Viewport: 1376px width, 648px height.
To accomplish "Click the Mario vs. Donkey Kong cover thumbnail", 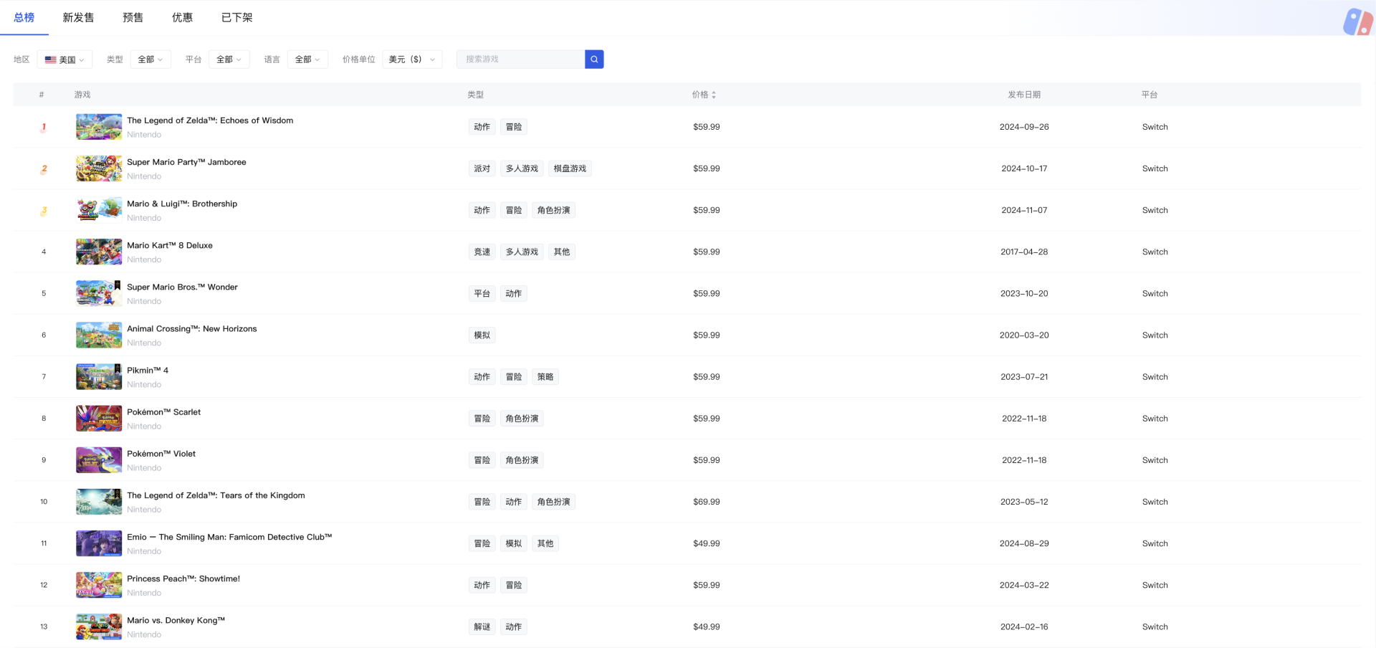I will point(99,626).
